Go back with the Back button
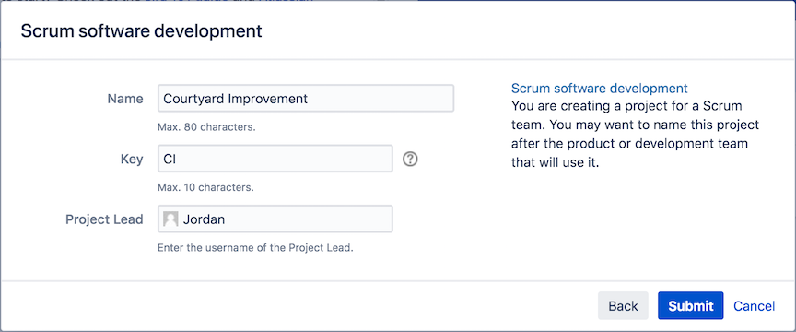 point(623,305)
